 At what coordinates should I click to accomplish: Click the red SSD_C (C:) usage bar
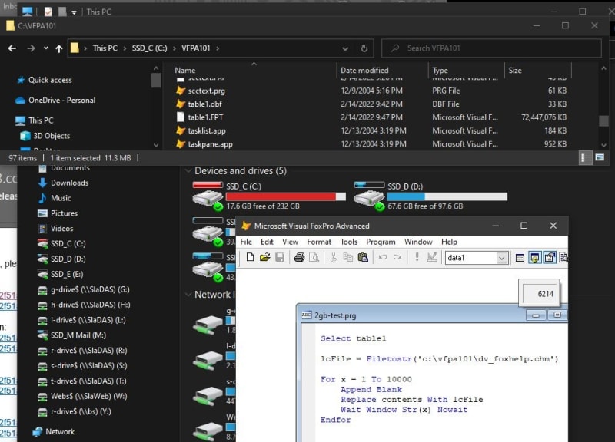[x=285, y=196]
